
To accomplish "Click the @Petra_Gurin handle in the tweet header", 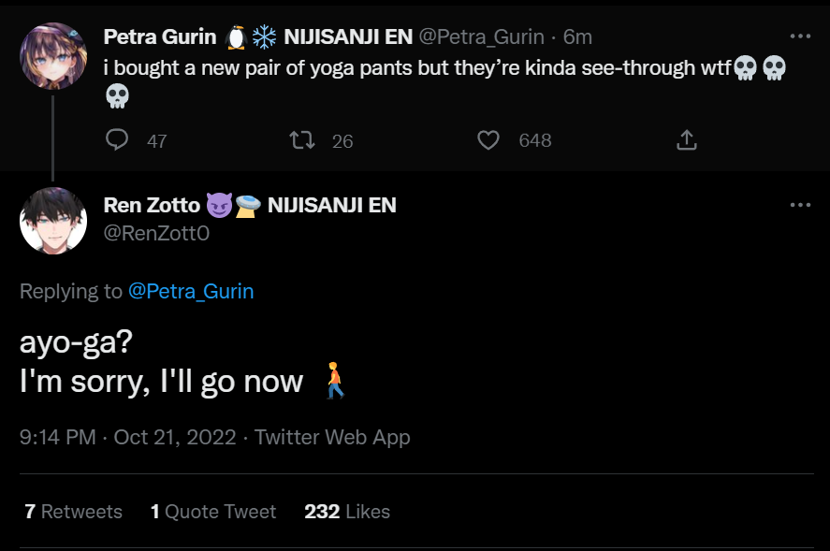I will click(480, 36).
